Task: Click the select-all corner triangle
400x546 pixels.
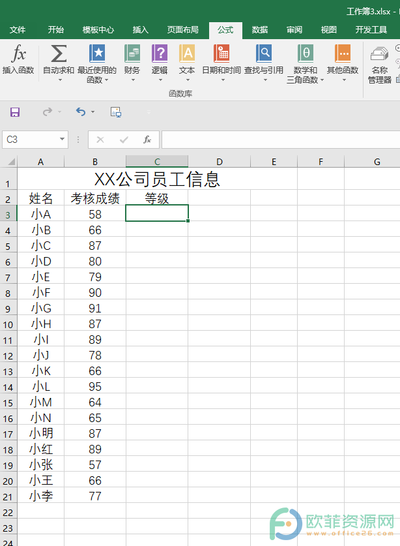Action: click(x=12, y=162)
